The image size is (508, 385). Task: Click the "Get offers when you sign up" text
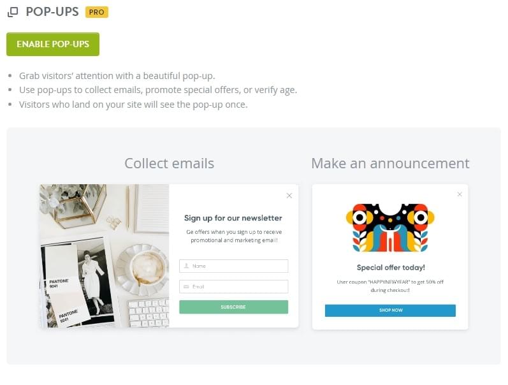[x=233, y=236]
